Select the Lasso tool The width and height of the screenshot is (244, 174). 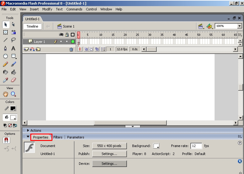(13, 40)
